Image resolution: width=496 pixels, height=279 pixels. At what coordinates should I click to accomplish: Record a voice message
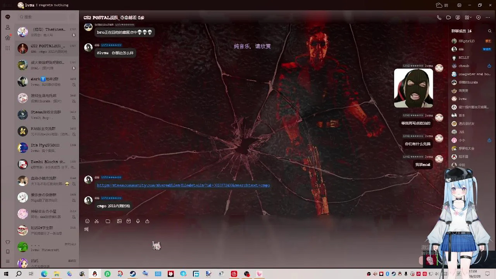(138, 221)
